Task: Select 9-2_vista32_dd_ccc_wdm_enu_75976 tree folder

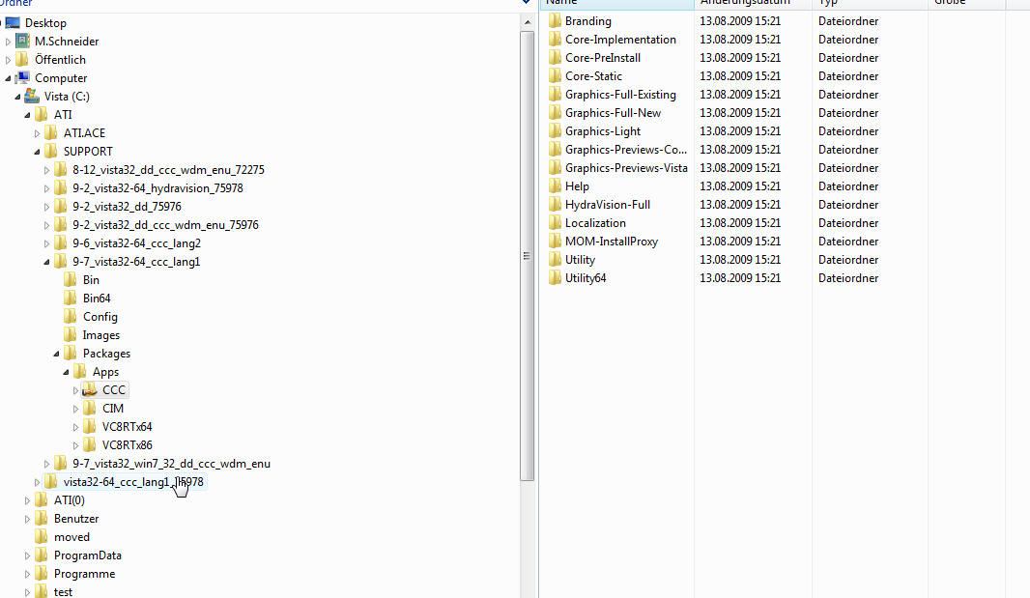Action: (x=165, y=225)
